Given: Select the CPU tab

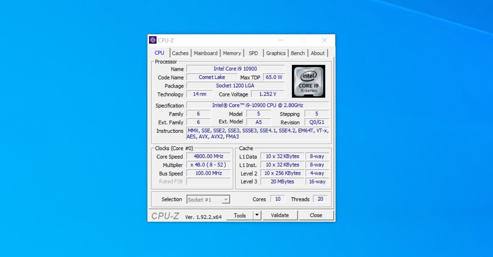Looking at the screenshot, I should point(159,53).
